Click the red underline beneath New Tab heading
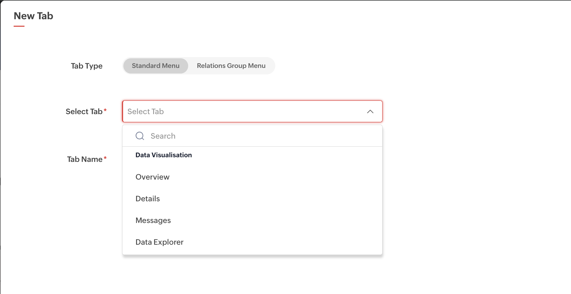 click(19, 26)
